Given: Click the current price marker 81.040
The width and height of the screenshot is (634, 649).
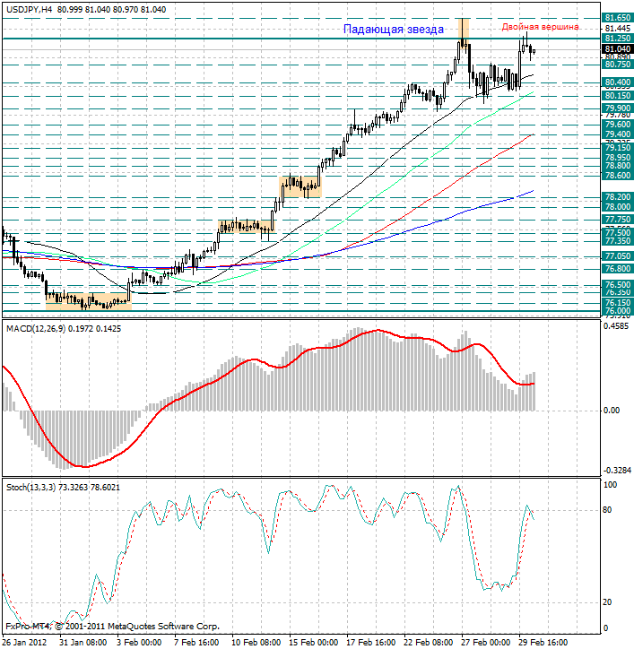Looking at the screenshot, I should pos(617,48).
